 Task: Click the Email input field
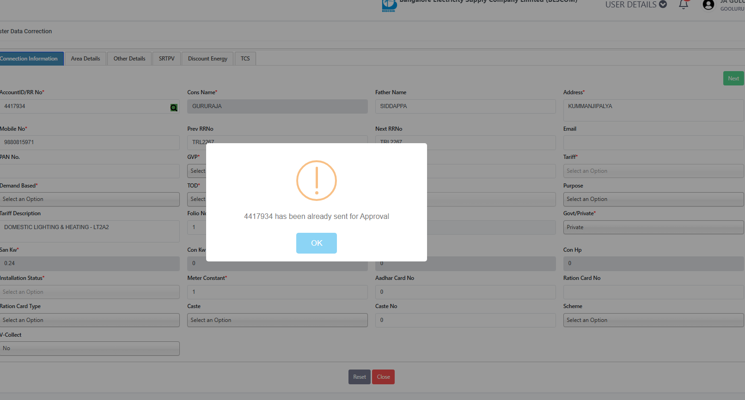[x=653, y=142]
